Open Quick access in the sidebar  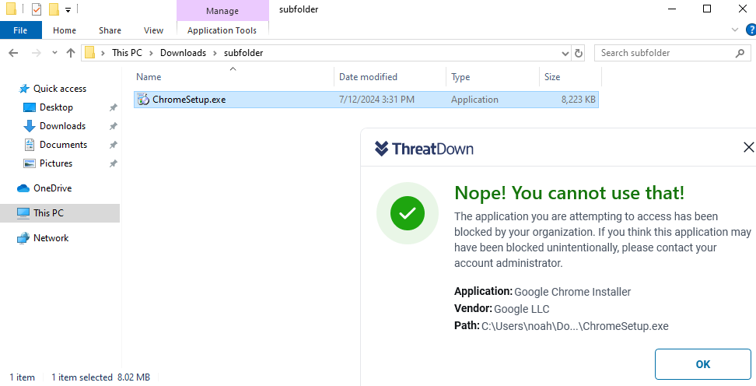(60, 89)
